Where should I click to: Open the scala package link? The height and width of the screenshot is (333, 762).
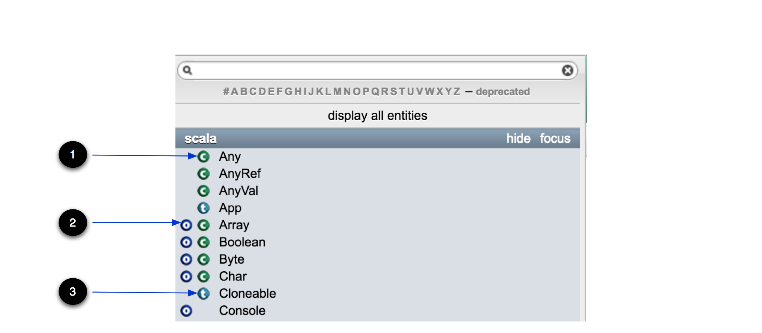point(201,139)
